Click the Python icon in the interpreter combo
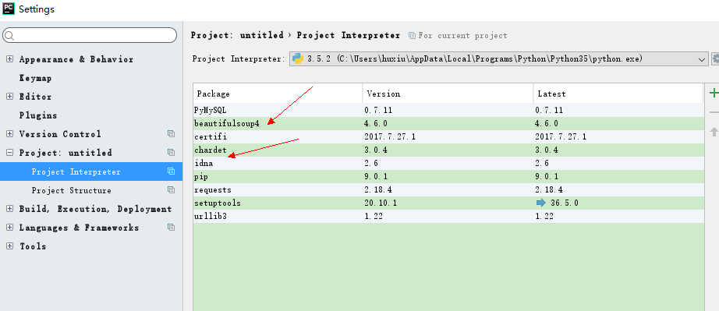719x311 pixels. pyautogui.click(x=298, y=58)
